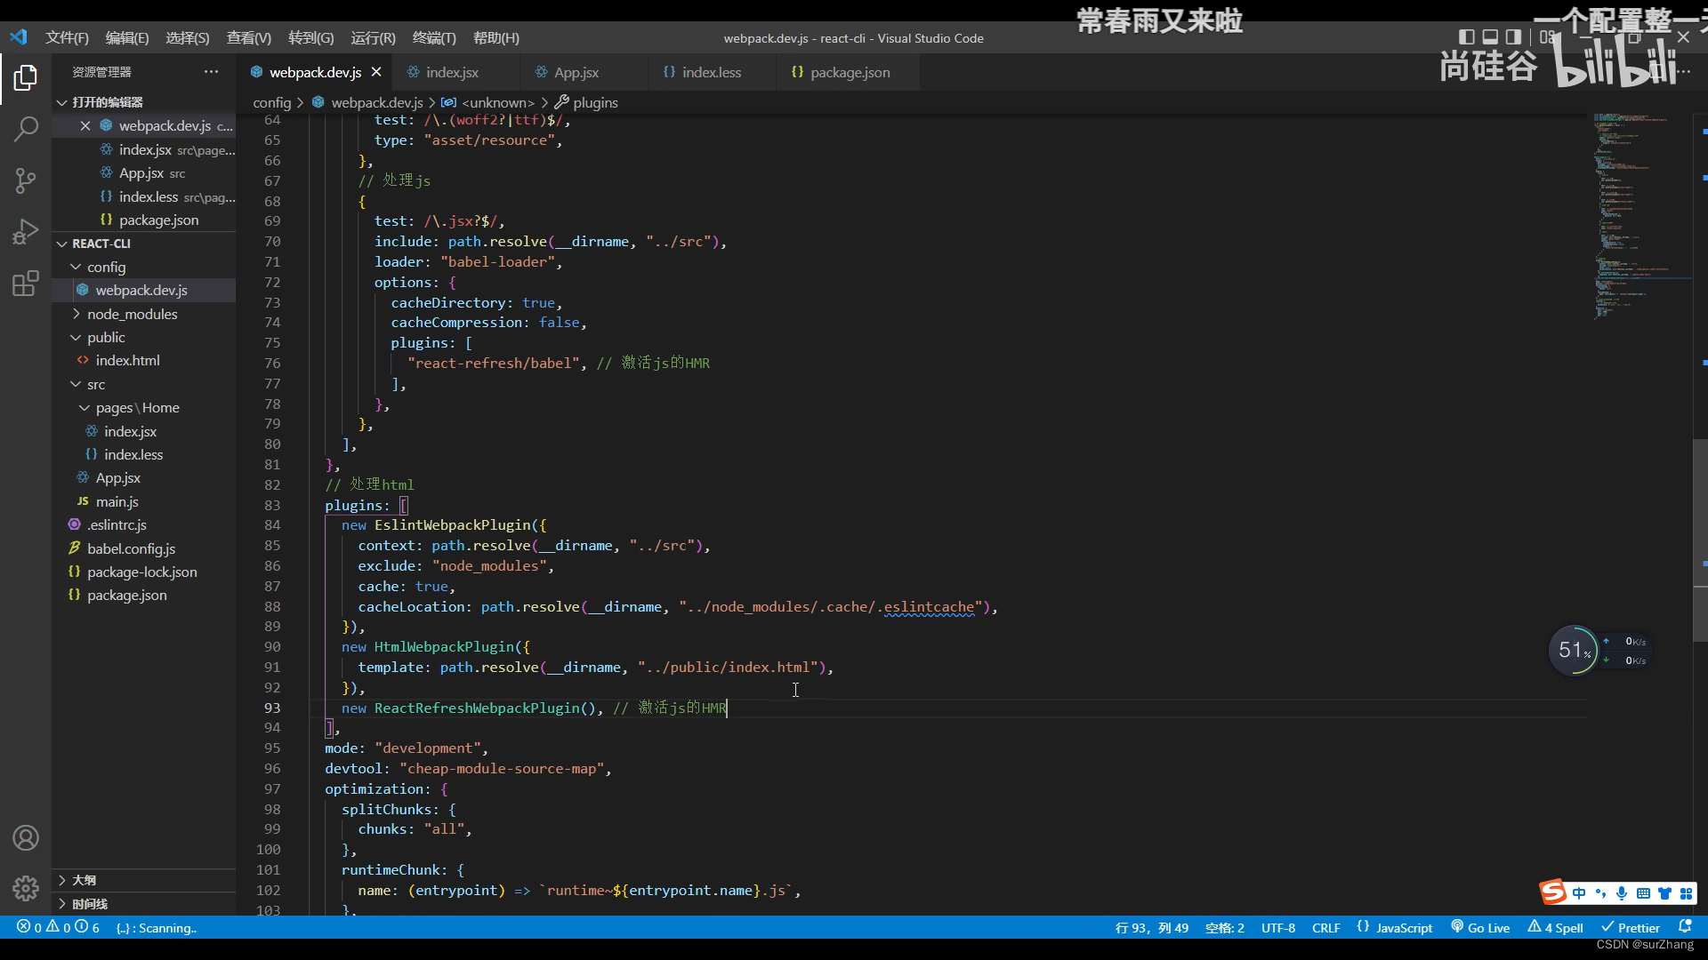Click the <unknown> breadcrumb segment
Image resolution: width=1708 pixels, height=960 pixels.
coord(497,102)
